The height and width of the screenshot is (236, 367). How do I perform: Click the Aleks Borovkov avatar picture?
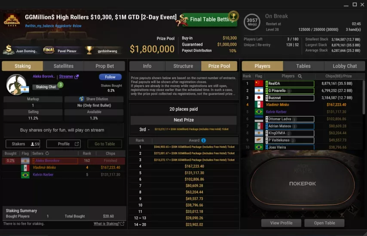pos(16,85)
